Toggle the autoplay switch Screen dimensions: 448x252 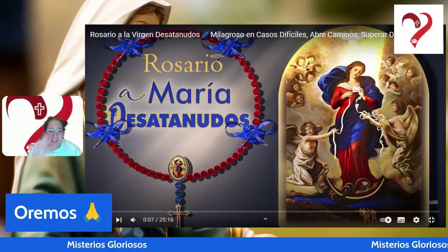coord(386,220)
